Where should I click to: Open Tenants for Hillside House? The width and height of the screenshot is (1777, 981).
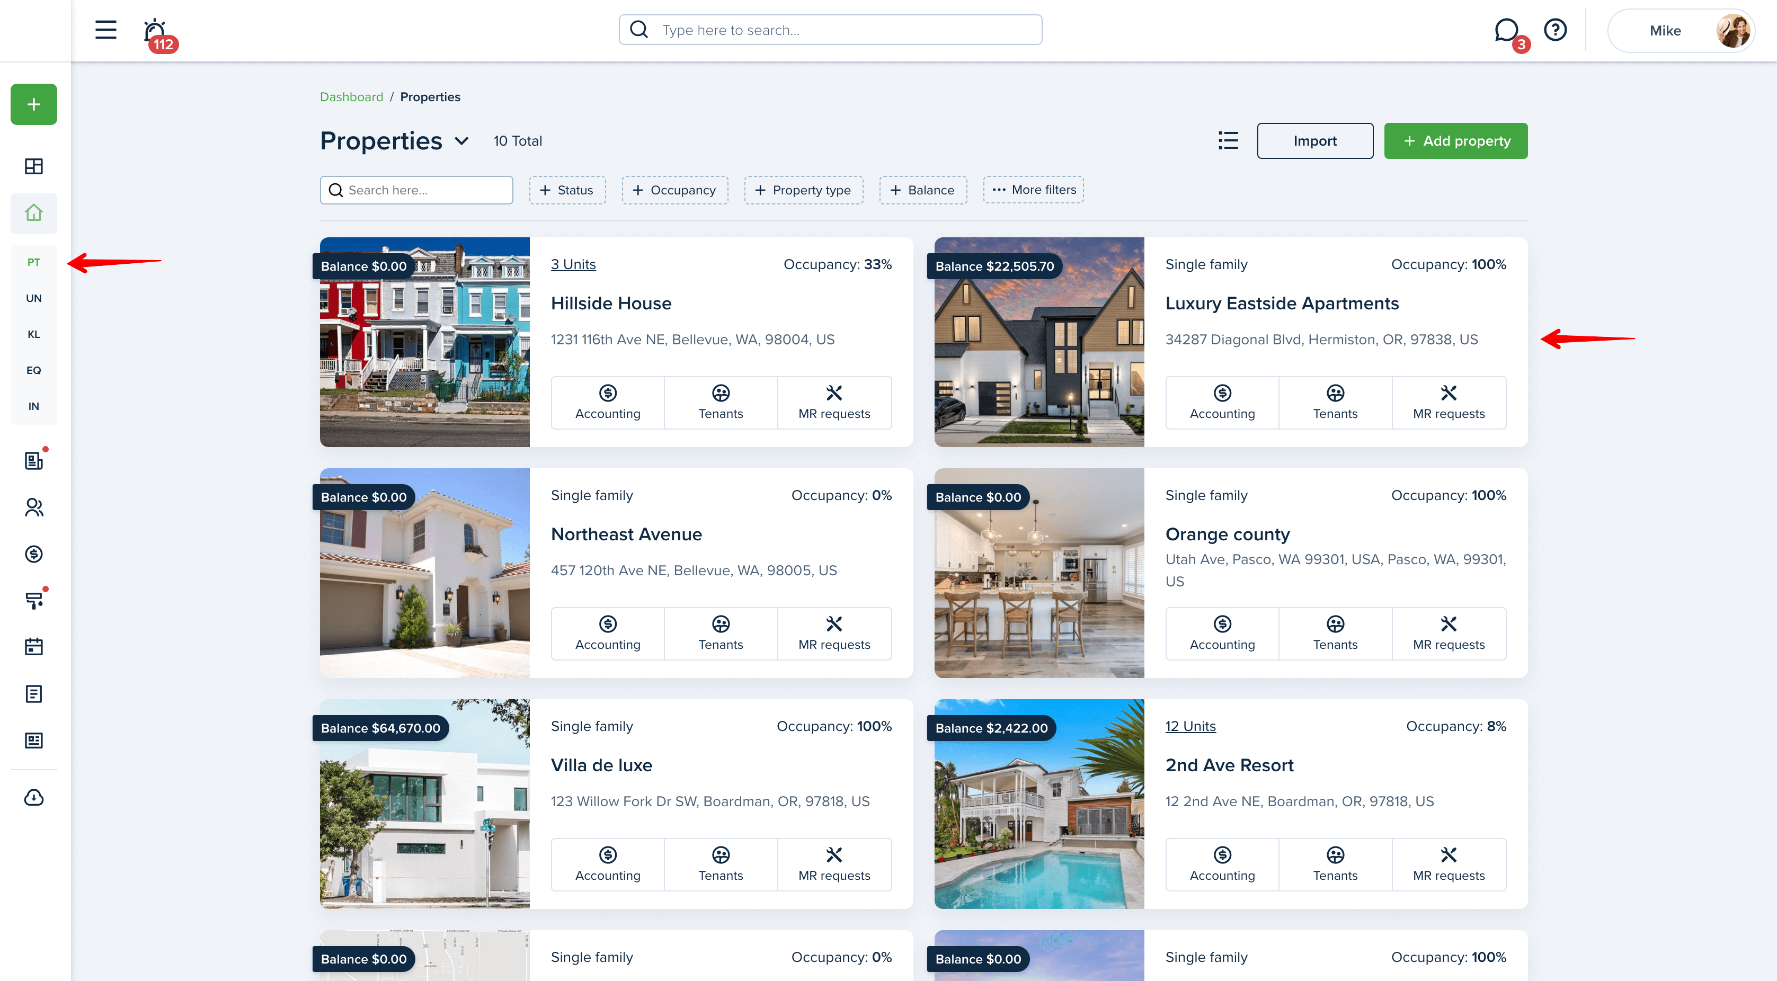[721, 403]
